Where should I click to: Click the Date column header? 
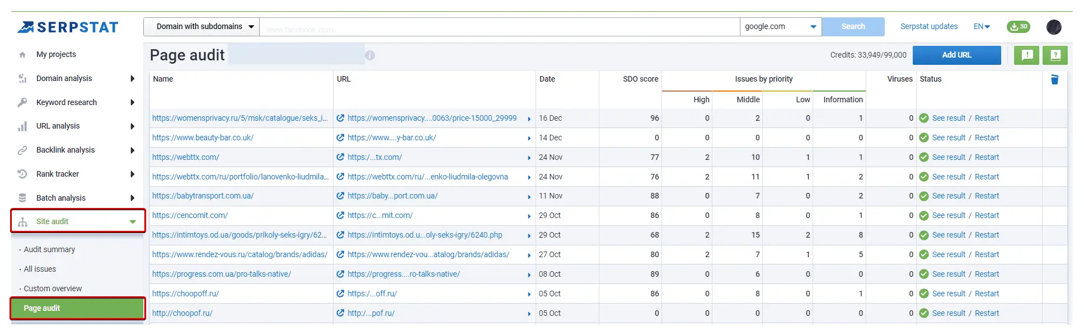point(547,79)
